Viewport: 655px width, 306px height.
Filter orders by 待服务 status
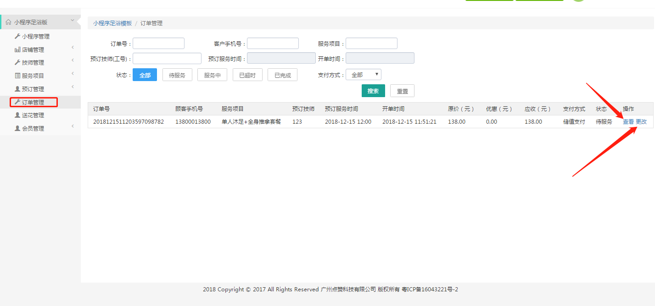(x=177, y=75)
